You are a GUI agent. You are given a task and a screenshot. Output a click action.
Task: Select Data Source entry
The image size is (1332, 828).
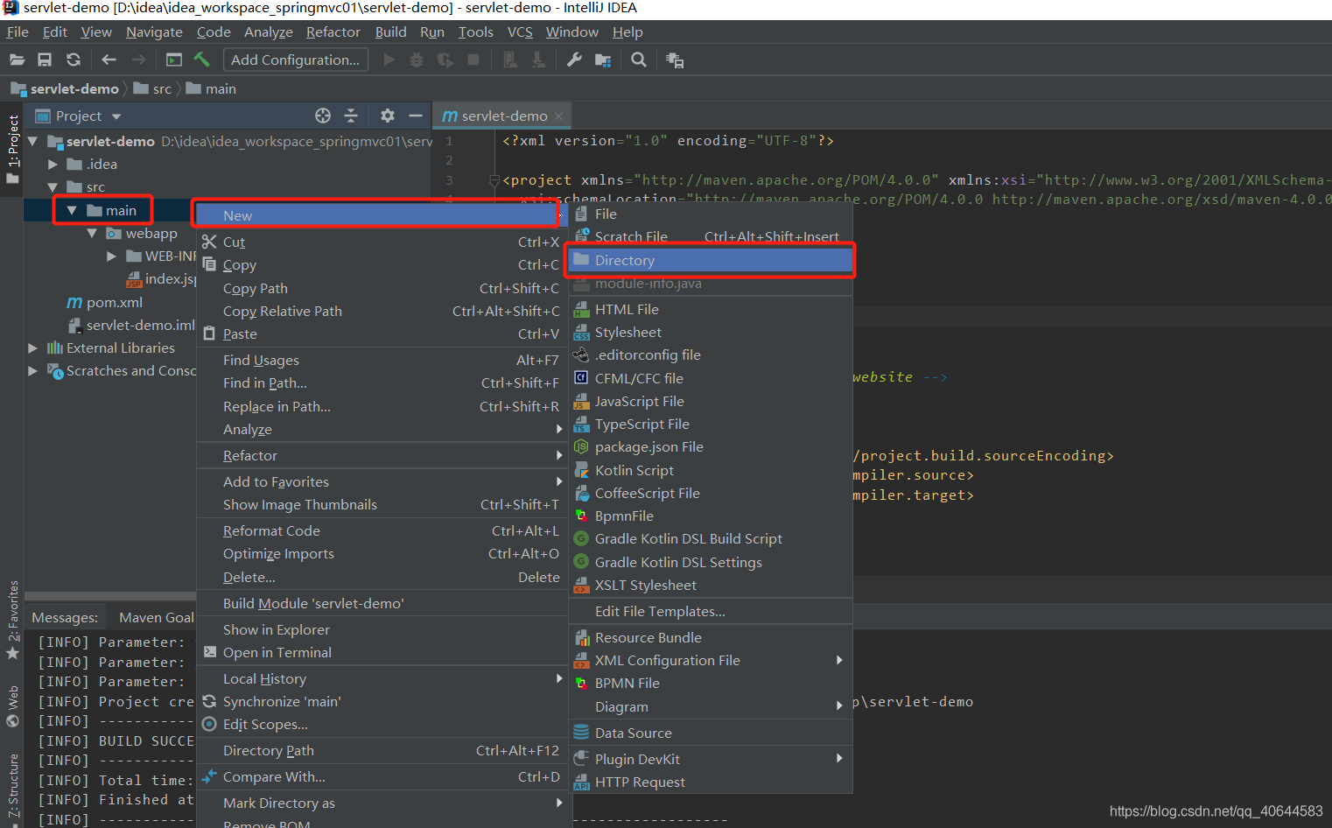(711, 733)
